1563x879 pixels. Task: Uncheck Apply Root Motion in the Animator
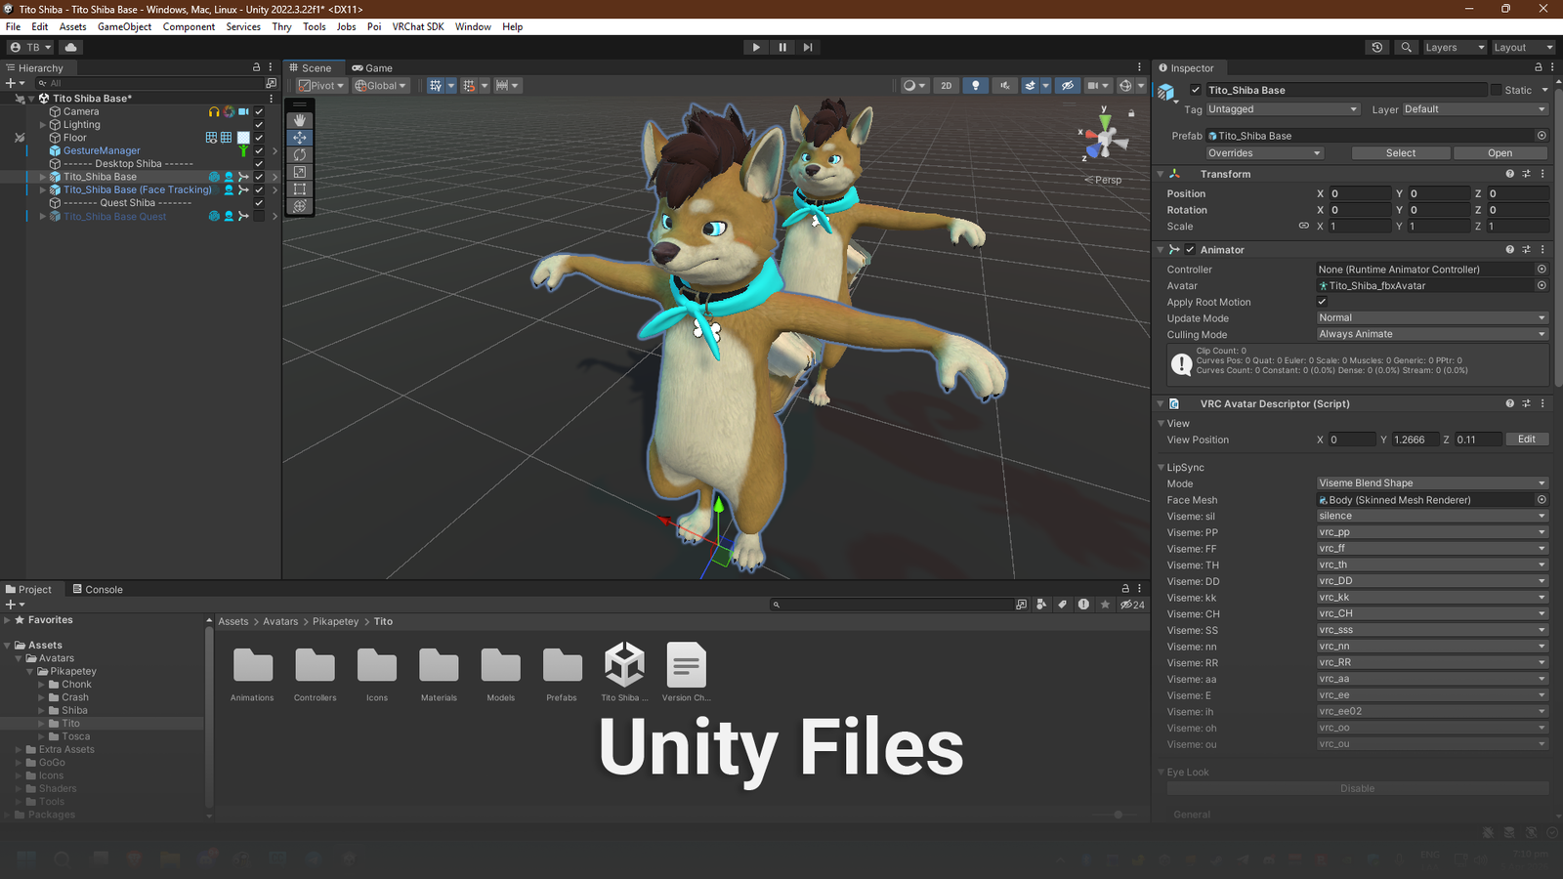coord(1322,302)
